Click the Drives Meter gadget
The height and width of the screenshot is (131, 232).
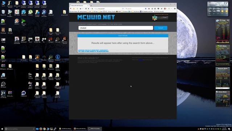[222, 98]
